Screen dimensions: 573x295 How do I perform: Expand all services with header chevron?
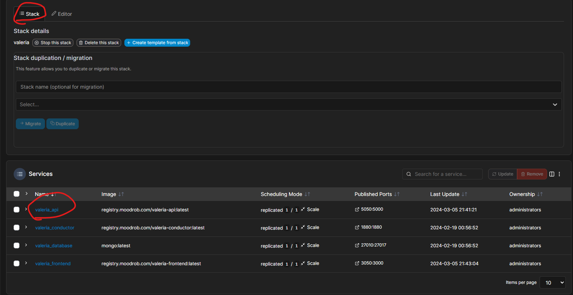click(26, 193)
